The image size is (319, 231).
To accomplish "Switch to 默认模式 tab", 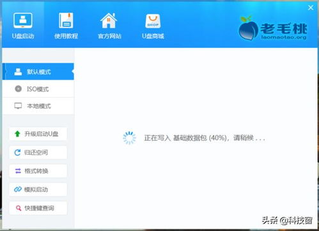I will (x=38, y=72).
